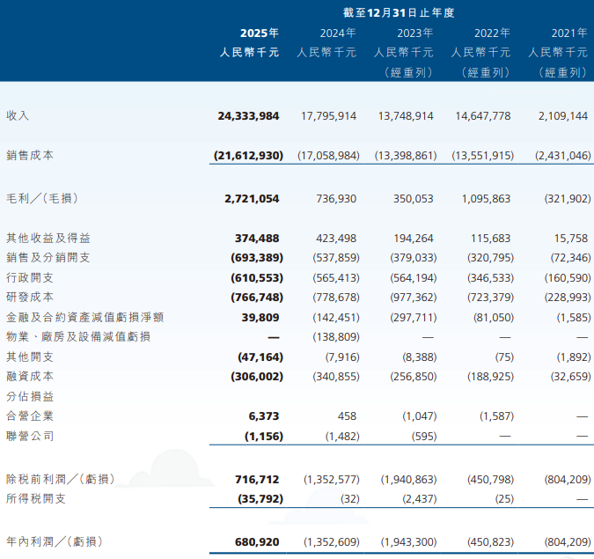Image resolution: width=594 pixels, height=559 pixels.
Task: Select the 融資成本 row label
Action: [x=30, y=377]
